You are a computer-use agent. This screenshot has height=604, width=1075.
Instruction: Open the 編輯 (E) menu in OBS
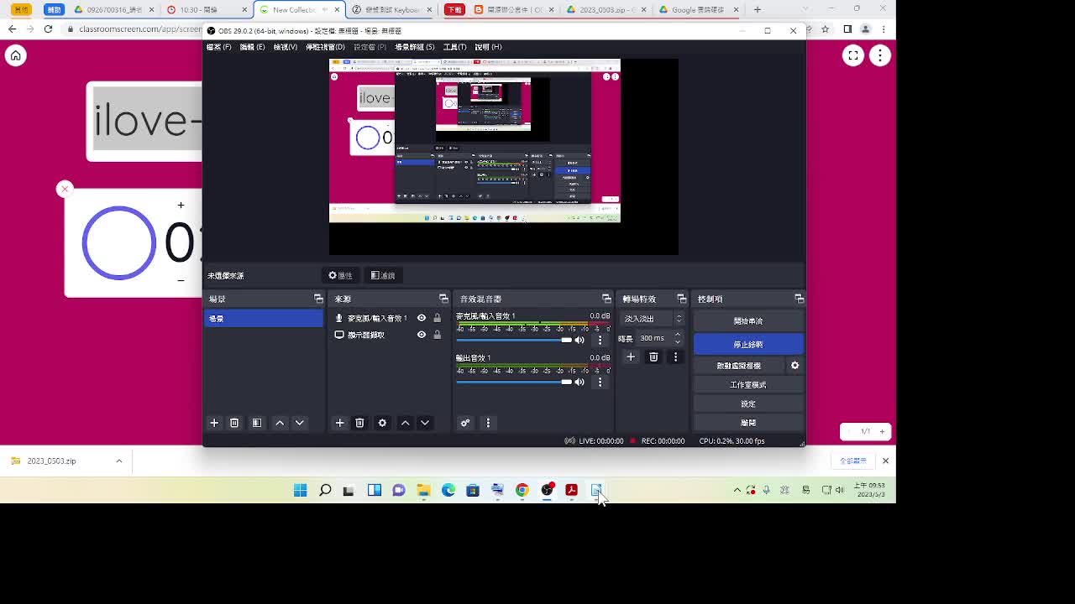pos(252,47)
